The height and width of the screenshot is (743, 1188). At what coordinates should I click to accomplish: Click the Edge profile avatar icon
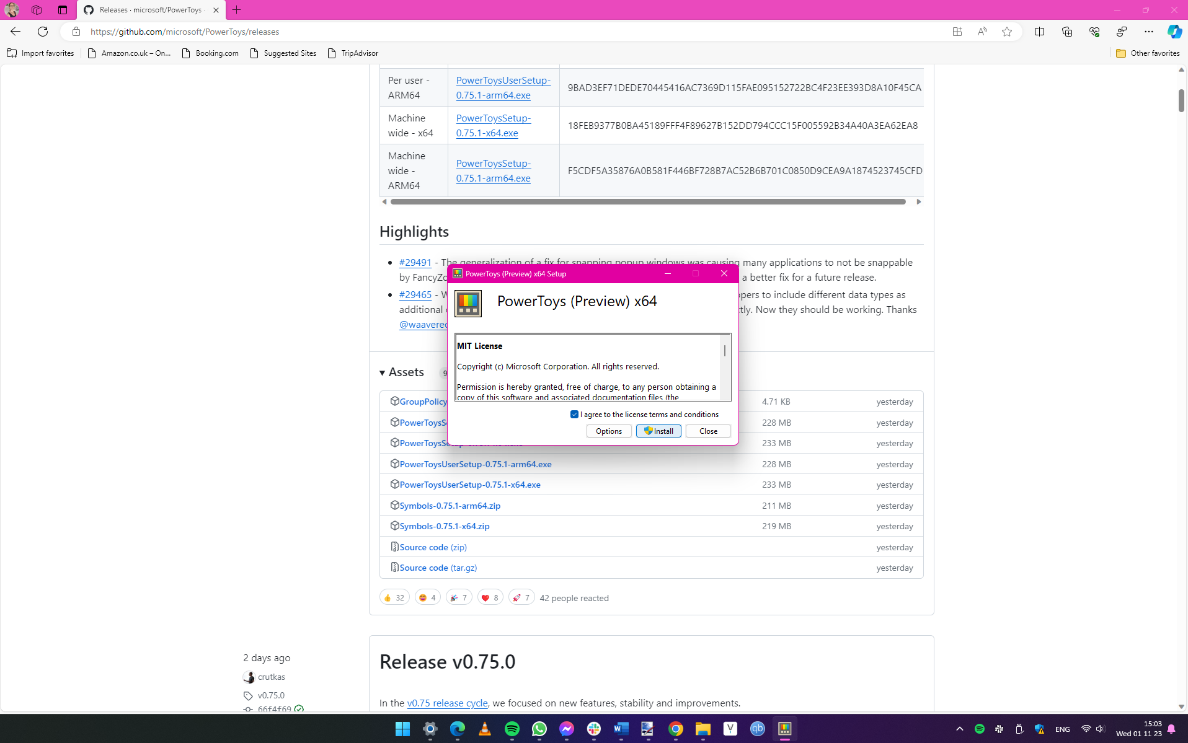pyautogui.click(x=12, y=10)
